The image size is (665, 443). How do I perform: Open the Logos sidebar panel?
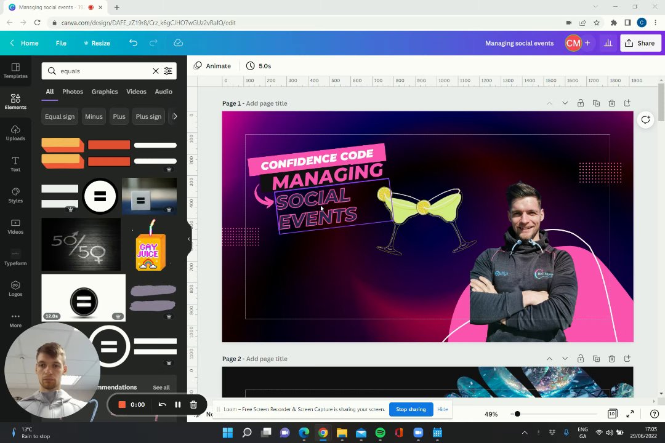15,289
